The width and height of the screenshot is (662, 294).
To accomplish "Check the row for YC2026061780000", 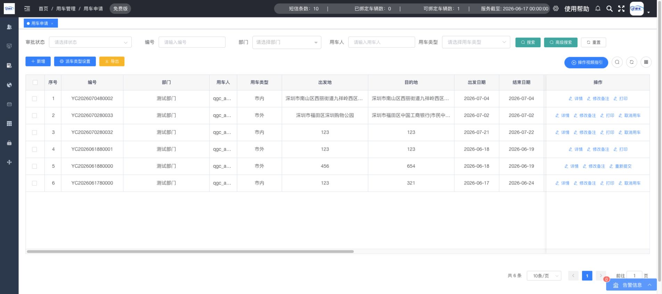I will [34, 183].
